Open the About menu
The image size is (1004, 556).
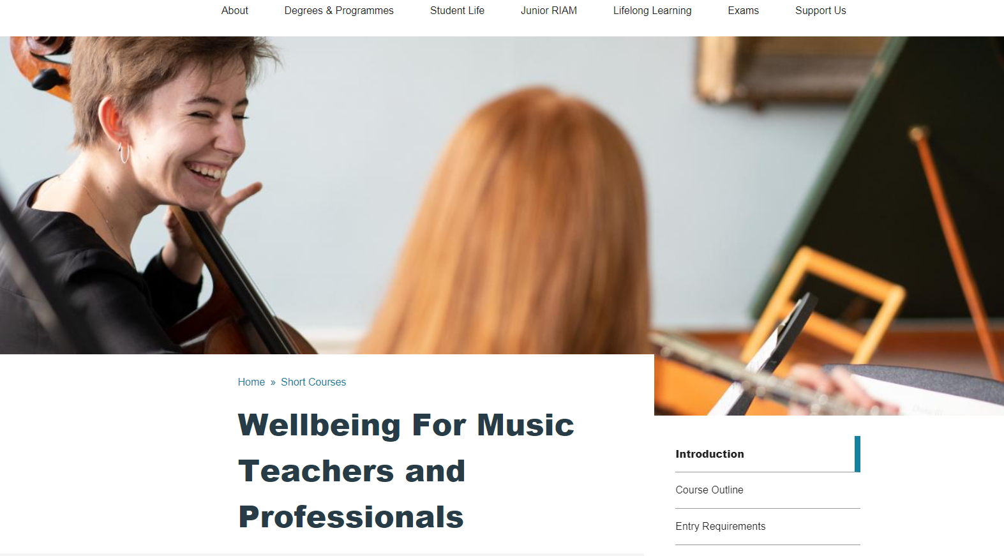pyautogui.click(x=234, y=10)
